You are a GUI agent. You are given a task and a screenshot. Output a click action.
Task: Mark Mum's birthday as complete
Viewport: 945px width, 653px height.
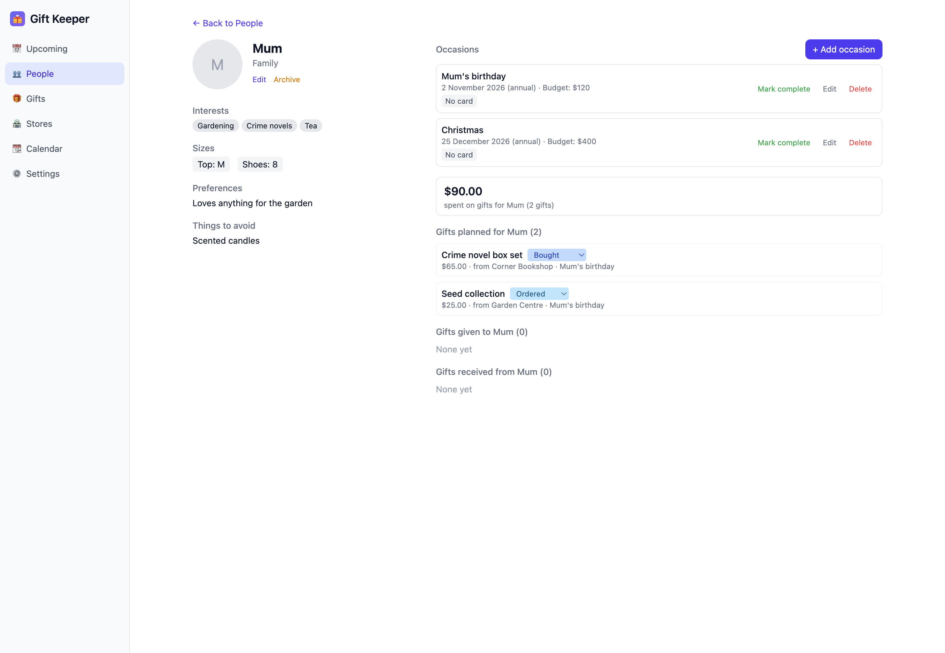tap(783, 89)
